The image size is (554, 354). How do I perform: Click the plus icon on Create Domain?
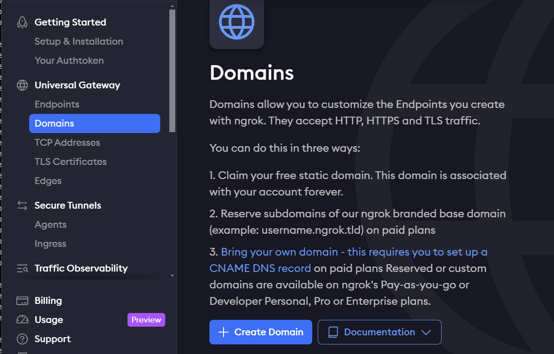click(224, 332)
